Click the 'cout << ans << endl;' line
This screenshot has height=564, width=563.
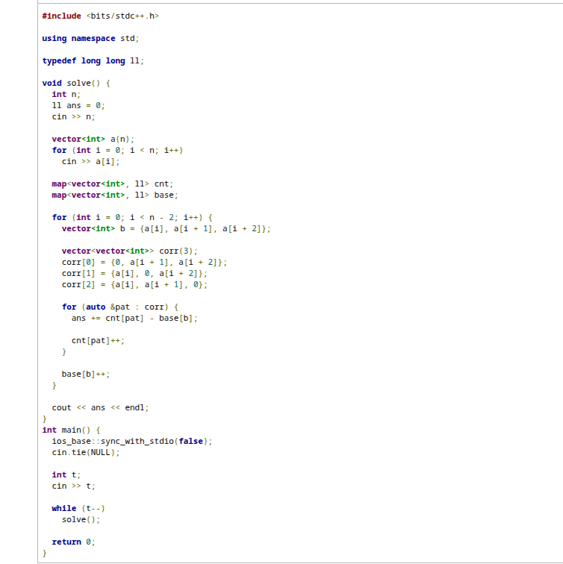[x=100, y=407]
